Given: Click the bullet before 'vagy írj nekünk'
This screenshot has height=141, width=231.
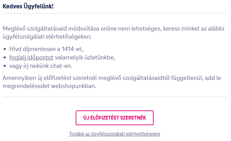Looking at the screenshot, I should [x=5, y=66].
